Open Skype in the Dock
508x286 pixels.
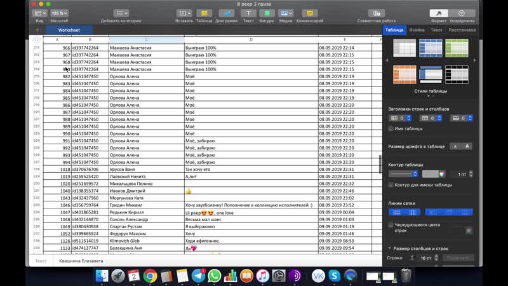point(335,276)
